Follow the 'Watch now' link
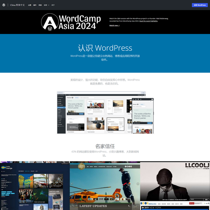The width and height of the screenshot is (210, 210). pyautogui.click(x=114, y=26)
